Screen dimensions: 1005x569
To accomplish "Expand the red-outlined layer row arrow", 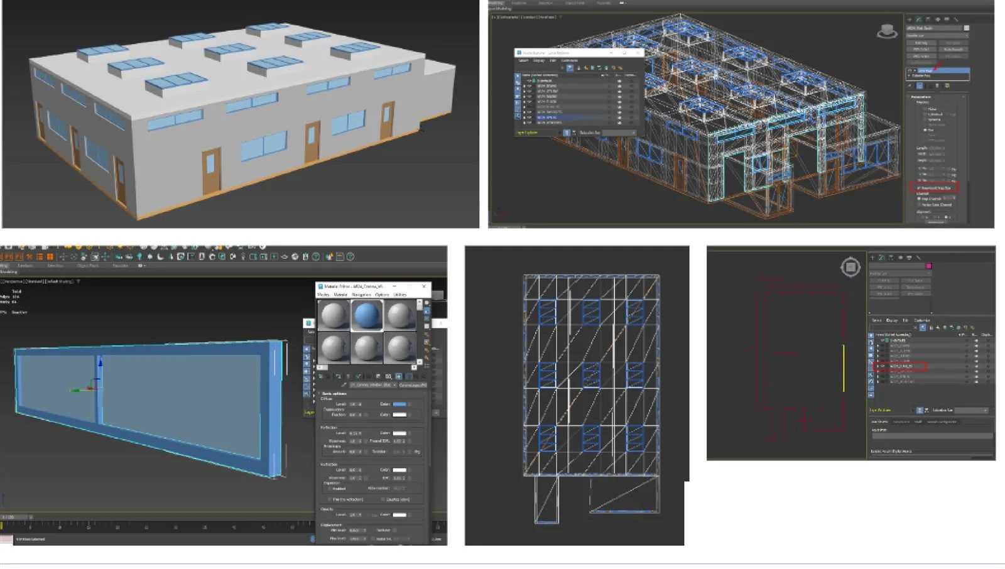I will pyautogui.click(x=877, y=366).
